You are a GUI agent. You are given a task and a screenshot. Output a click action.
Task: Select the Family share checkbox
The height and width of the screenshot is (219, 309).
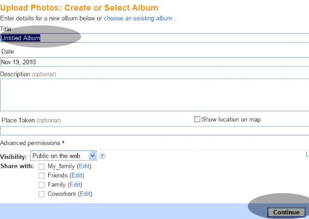point(42,185)
